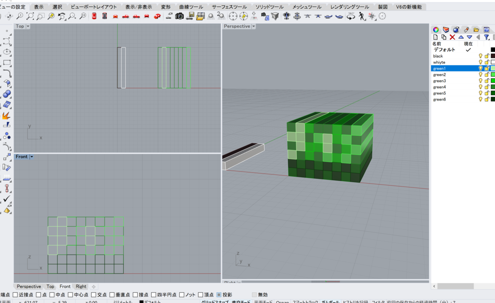Open the Layers panel tab icon
495x303 pixels.
[446, 29]
